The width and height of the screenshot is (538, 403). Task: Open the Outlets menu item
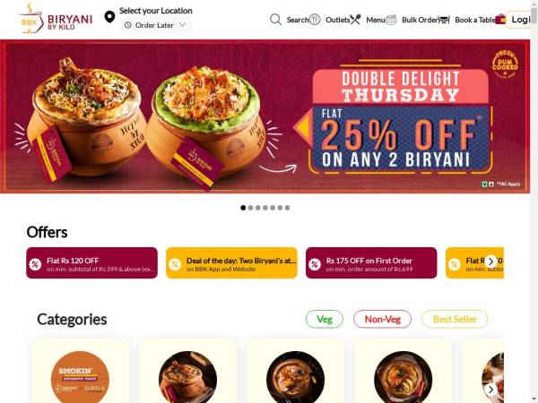338,20
